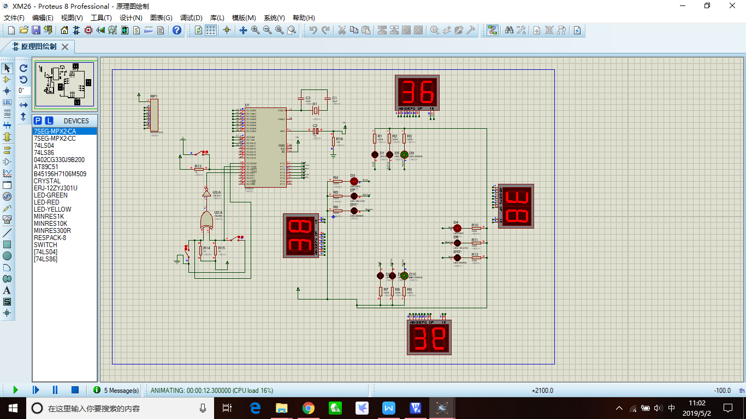The width and height of the screenshot is (746, 419).
Task: Click the Stop simulation button
Action: pos(75,390)
